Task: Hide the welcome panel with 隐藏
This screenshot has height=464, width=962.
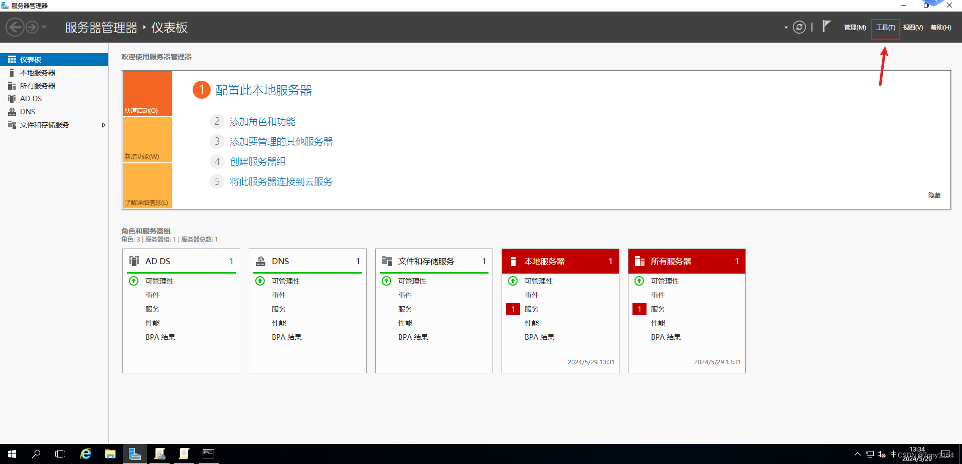Action: (x=934, y=195)
